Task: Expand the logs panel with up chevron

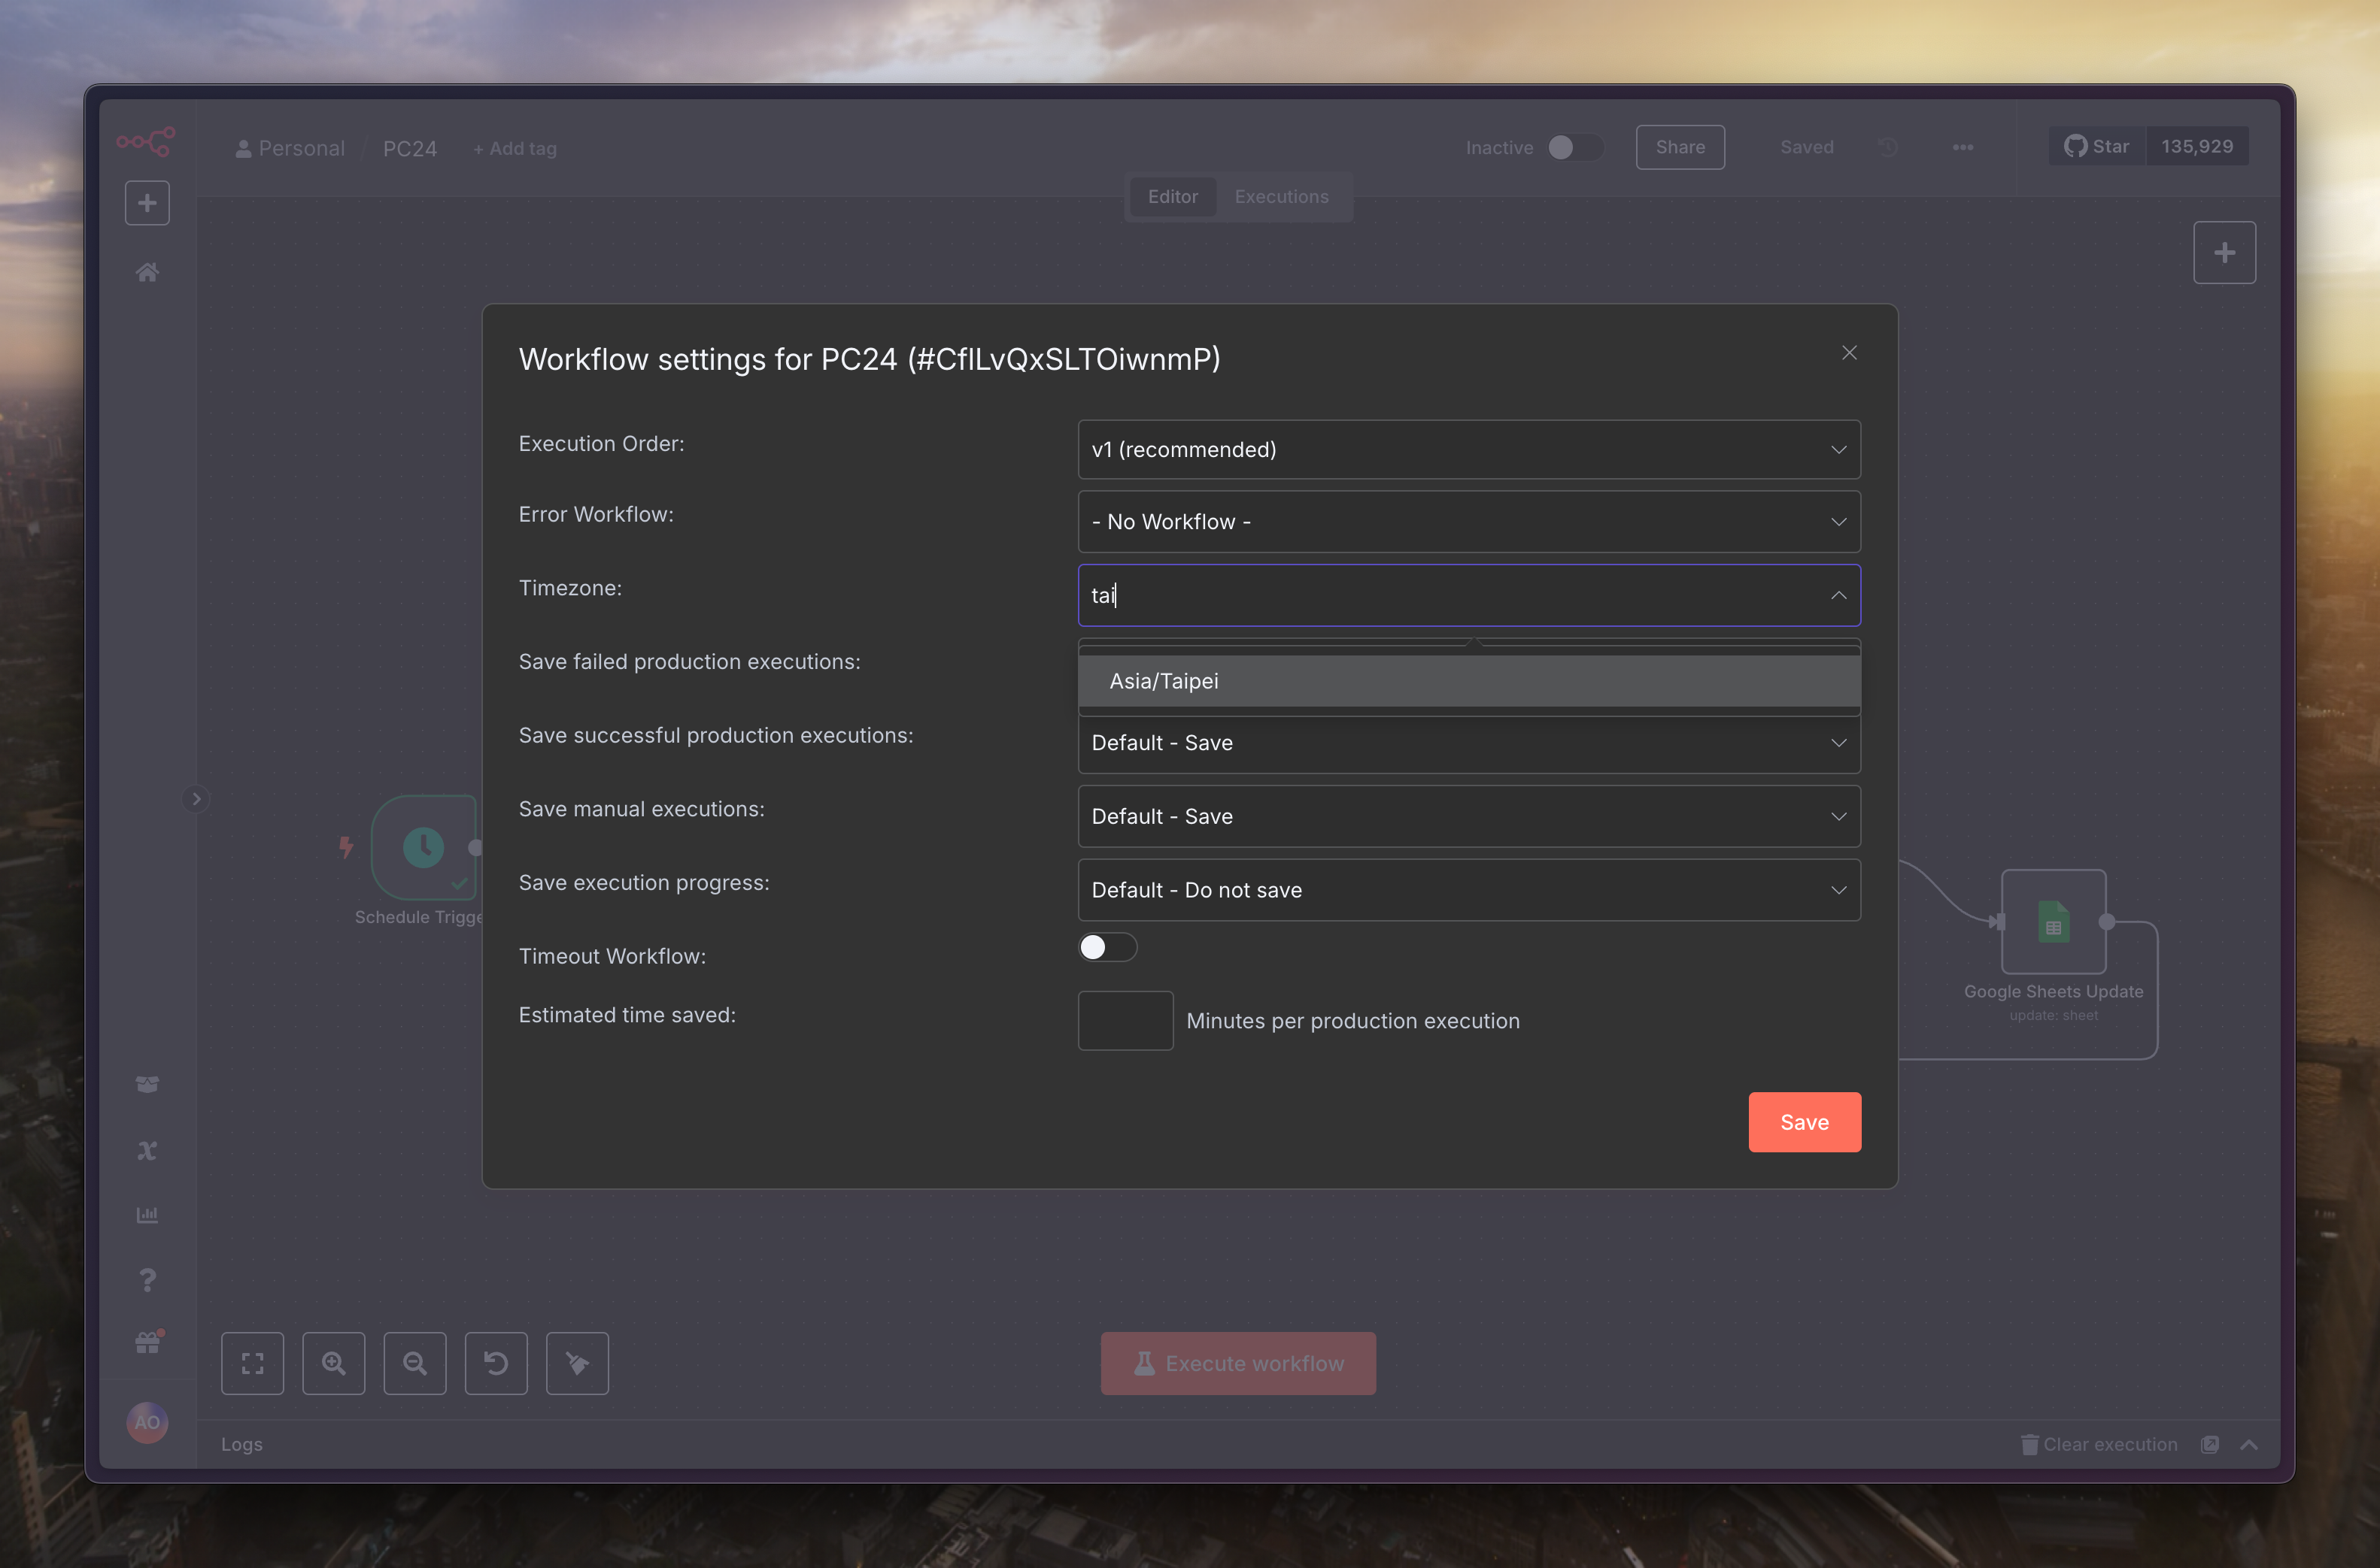Action: tap(2249, 1444)
